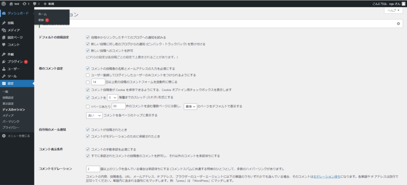The height and width of the screenshot is (185, 407).
Task: Click the WordPress logo in admin bar
Action: pos(4,4)
